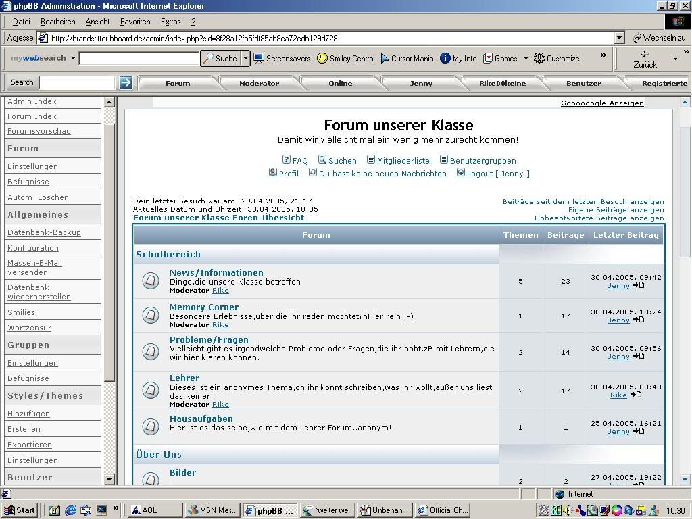The image size is (692, 519).
Task: View latest post icon in Memory Corner row
Action: click(639, 320)
